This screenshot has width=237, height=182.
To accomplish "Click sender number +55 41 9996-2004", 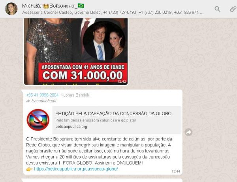I will tap(42, 95).
